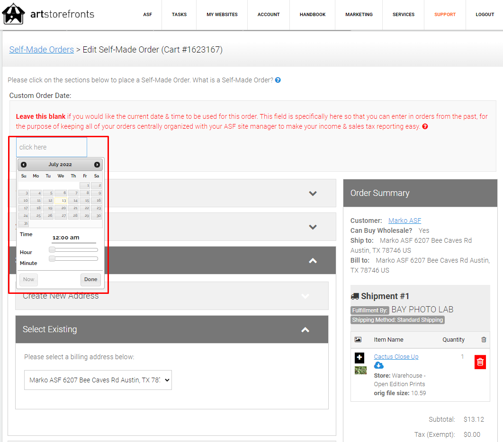
Task: Delete Cactus Close Up with red trash button
Action: pyautogui.click(x=480, y=362)
